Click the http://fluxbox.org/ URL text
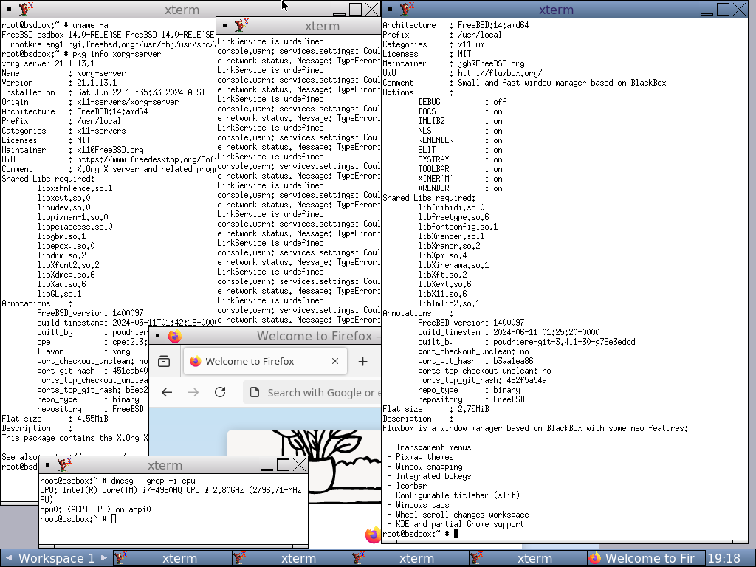The width and height of the screenshot is (756, 567). (500, 73)
